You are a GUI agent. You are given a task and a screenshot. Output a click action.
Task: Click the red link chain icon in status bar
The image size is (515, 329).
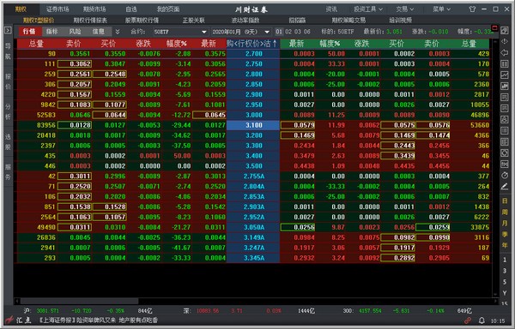[x=468, y=320]
